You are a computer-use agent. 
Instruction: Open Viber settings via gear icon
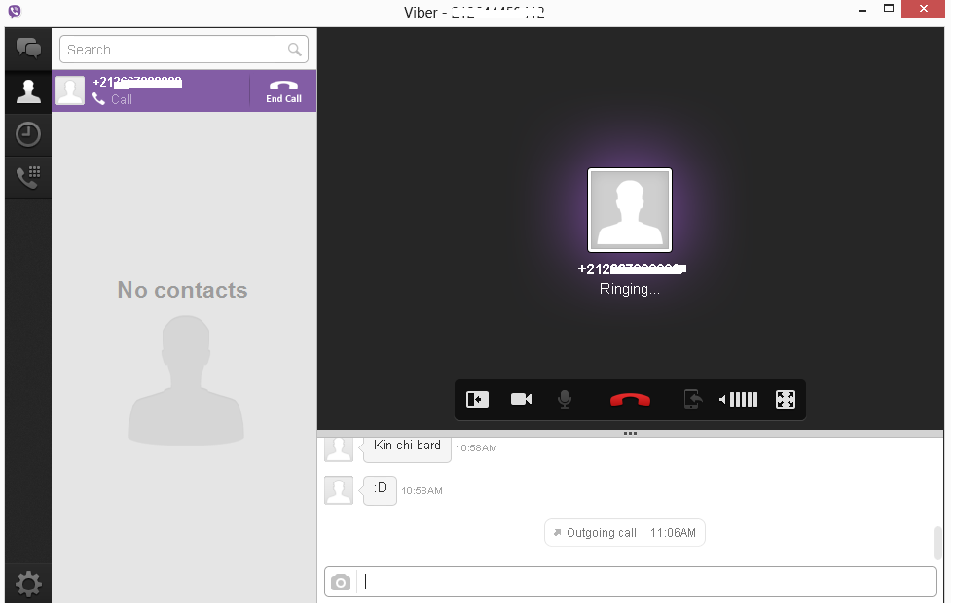tap(27, 583)
